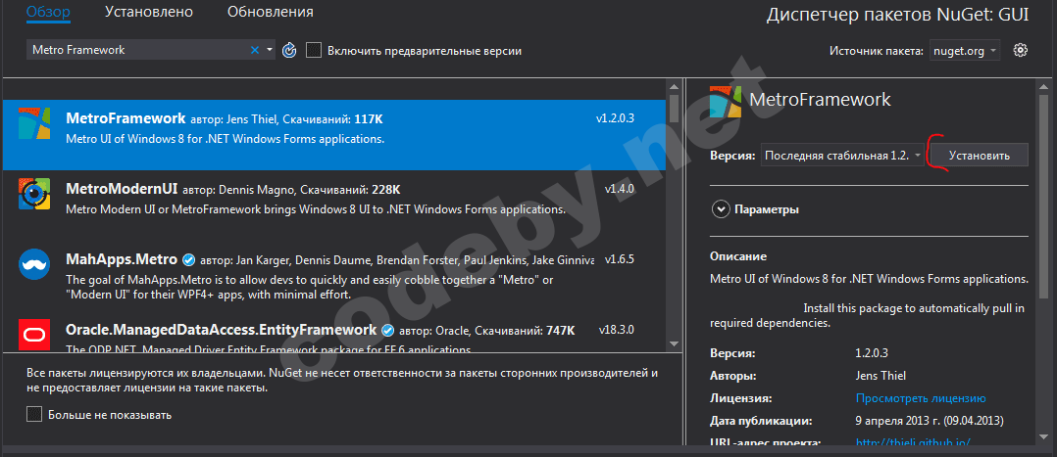Open the search history dropdown arrow
The image size is (1057, 457).
tap(270, 50)
